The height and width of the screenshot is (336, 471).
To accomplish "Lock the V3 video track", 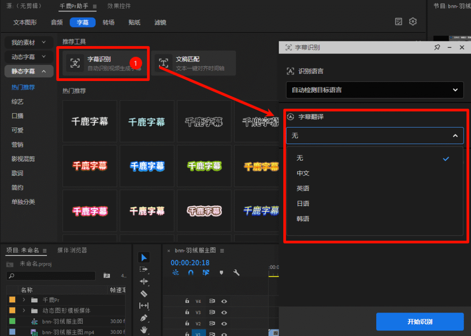I will pos(187,313).
